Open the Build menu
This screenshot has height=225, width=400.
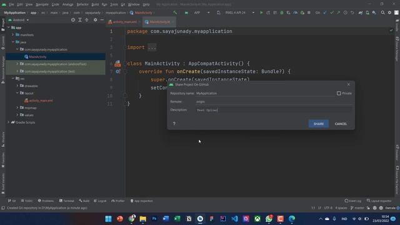click(95, 4)
